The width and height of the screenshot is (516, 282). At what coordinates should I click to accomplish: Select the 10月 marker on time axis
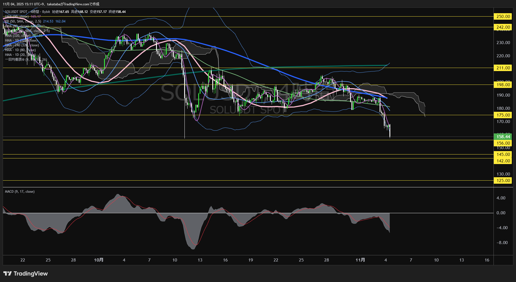(x=99, y=260)
